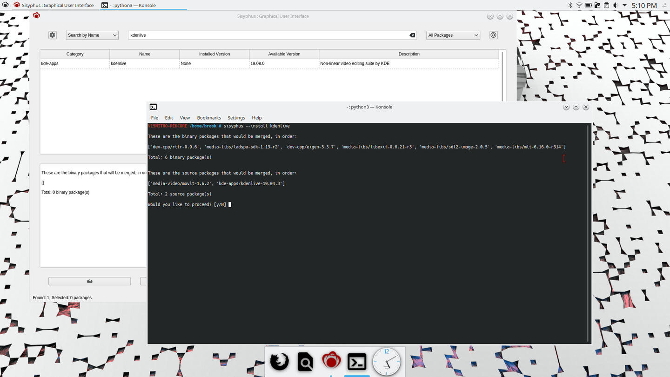670x377 pixels.
Task: Expand the hidden system tray icons arrow
Action: click(x=624, y=5)
